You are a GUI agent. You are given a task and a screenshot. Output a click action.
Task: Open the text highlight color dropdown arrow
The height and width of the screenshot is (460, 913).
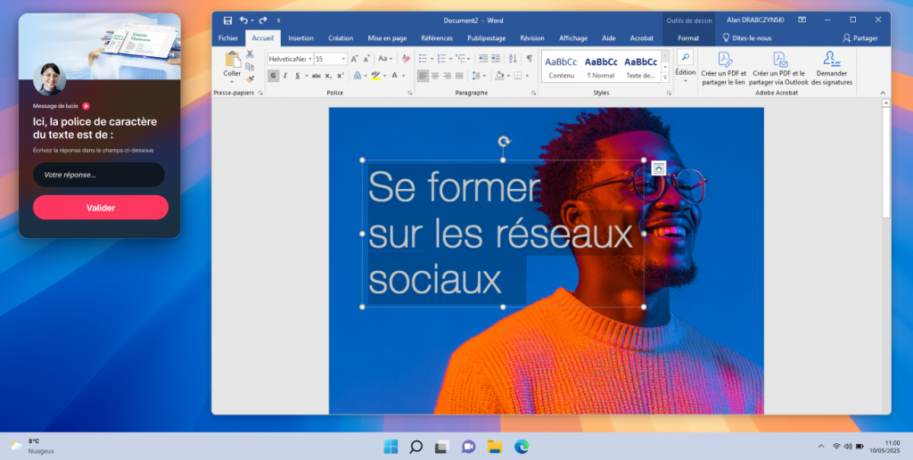tap(386, 76)
